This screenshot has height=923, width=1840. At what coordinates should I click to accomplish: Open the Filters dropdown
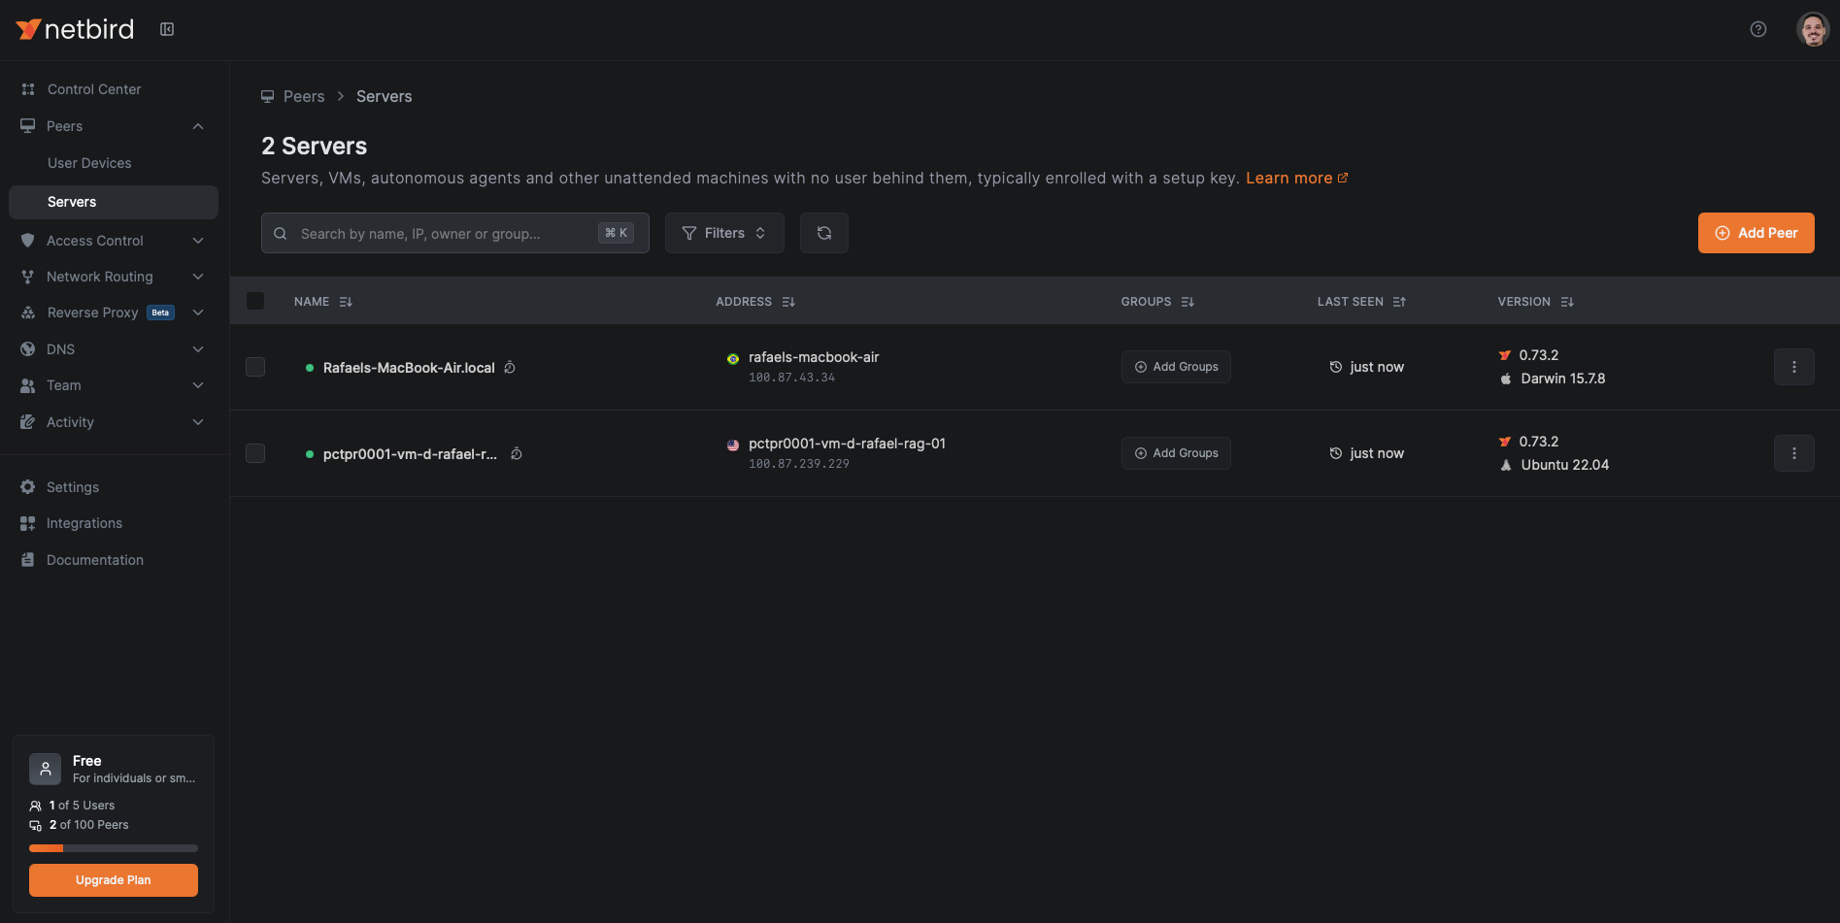(x=724, y=233)
